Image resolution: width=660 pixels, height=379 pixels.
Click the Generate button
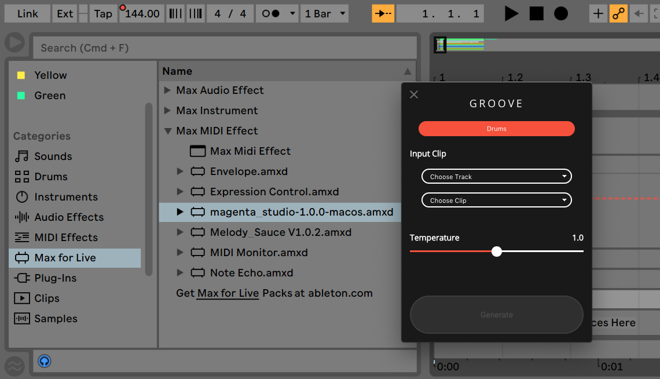coord(496,315)
